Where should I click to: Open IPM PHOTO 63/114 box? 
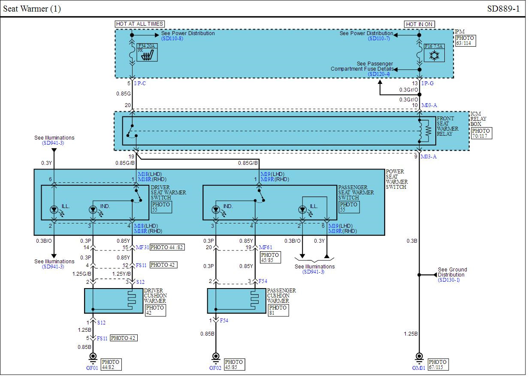pyautogui.click(x=465, y=41)
